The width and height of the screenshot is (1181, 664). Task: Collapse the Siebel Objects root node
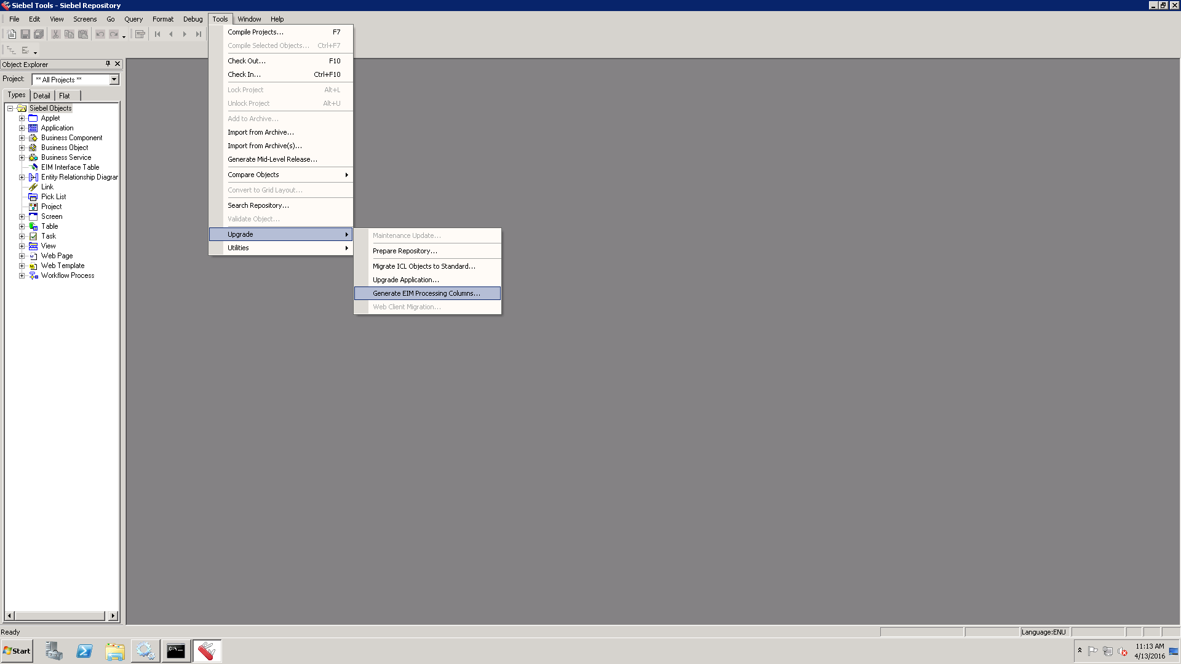10,108
